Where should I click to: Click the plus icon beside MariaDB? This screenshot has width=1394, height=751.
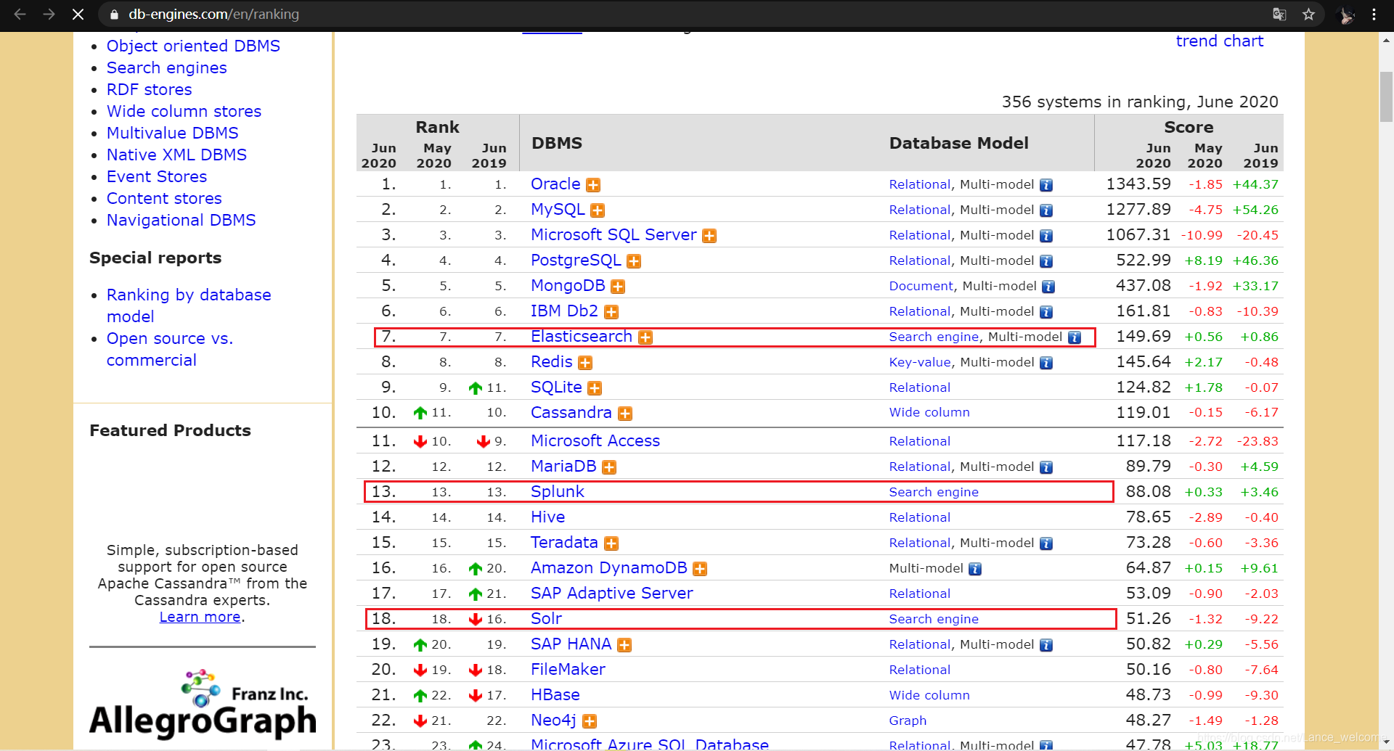609,467
